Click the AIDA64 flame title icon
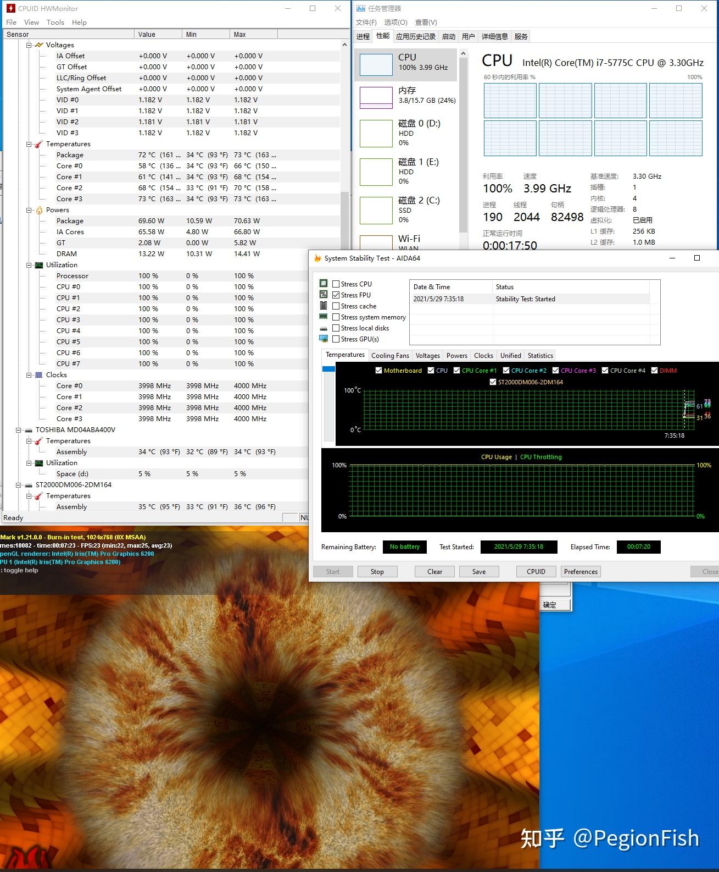The width and height of the screenshot is (719, 872). tap(317, 258)
